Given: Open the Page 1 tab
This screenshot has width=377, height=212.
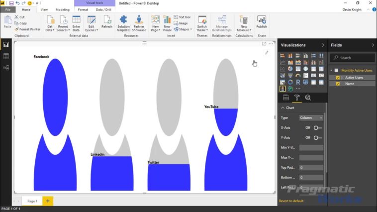Looking at the screenshot, I should (x=32, y=201).
